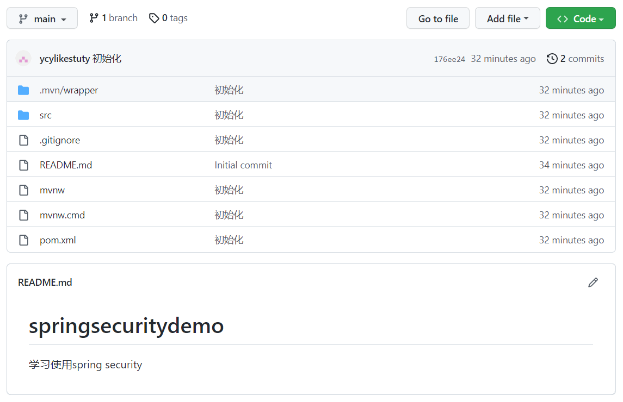Open commit hash 176ee24
Screen dimensions: 623x402
[449, 59]
